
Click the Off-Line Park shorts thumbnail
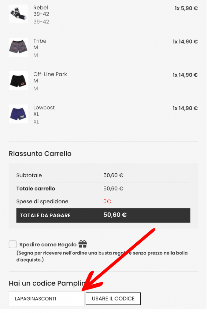[18, 81]
